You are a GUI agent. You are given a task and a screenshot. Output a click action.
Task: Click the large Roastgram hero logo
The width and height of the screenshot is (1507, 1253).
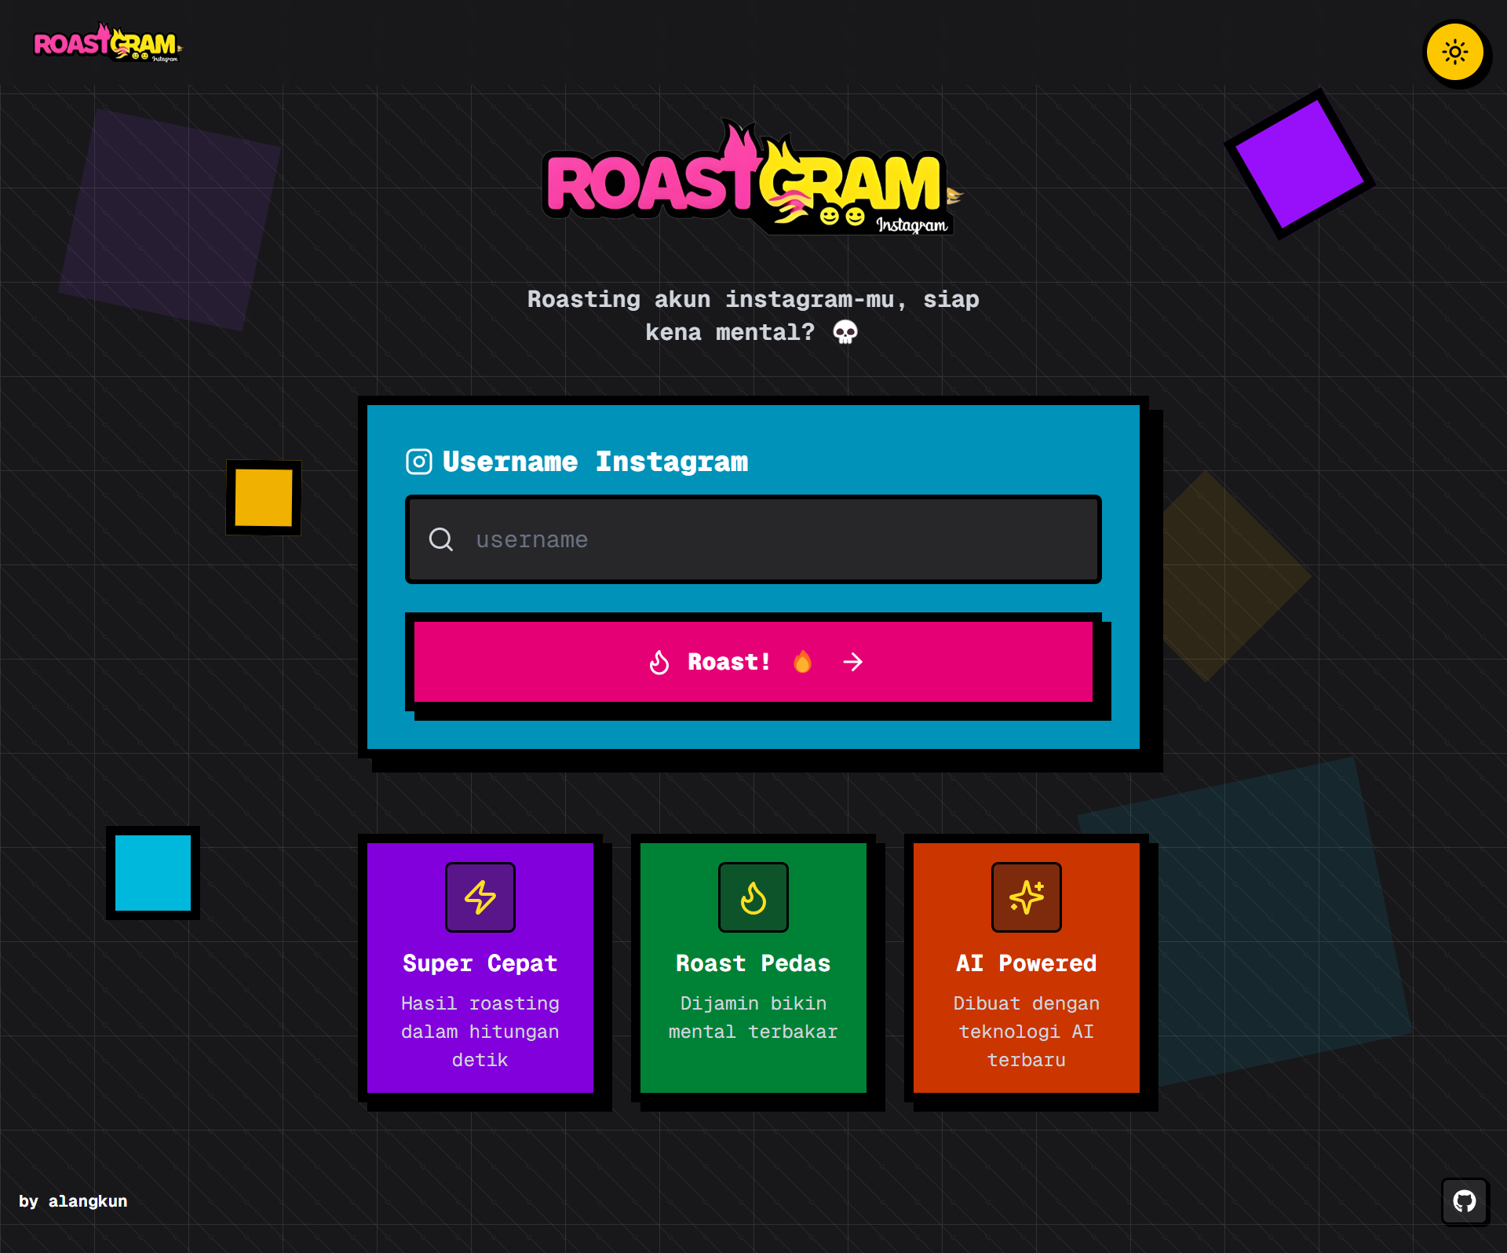click(751, 180)
